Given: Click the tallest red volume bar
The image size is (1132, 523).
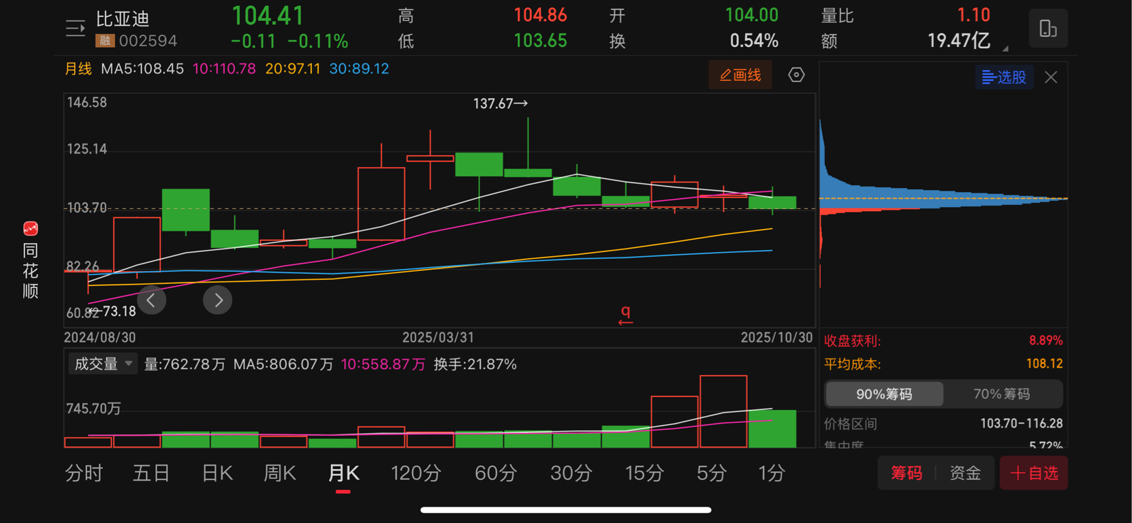Looking at the screenshot, I should [x=723, y=411].
